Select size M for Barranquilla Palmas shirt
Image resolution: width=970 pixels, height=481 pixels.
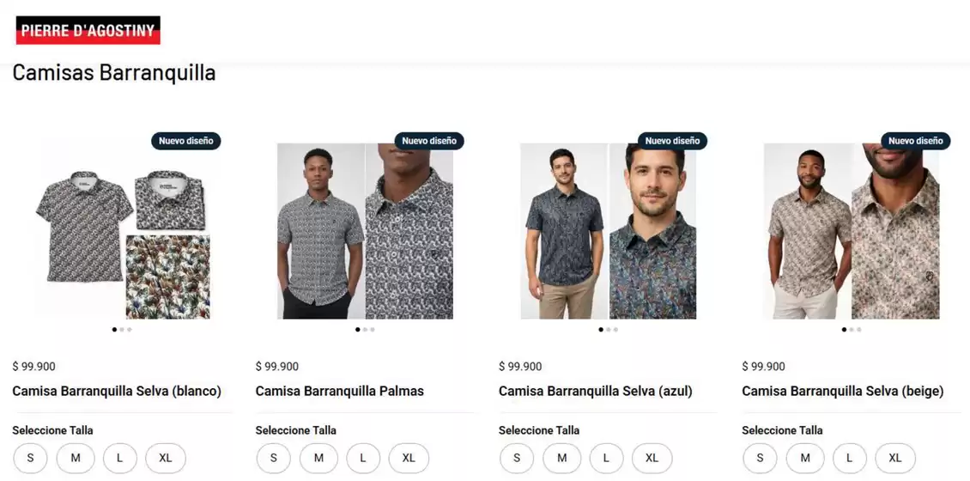tap(318, 458)
